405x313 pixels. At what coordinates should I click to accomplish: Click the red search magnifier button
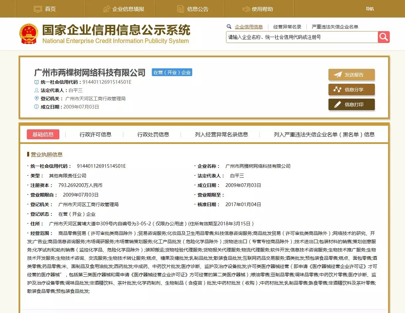tap(384, 37)
